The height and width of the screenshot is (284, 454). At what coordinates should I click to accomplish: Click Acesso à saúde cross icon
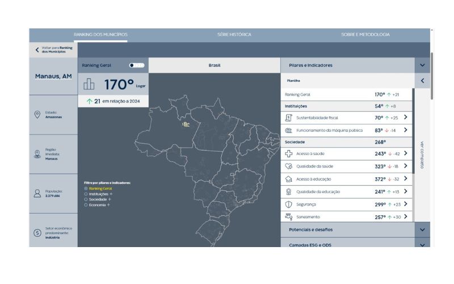tap(289, 153)
